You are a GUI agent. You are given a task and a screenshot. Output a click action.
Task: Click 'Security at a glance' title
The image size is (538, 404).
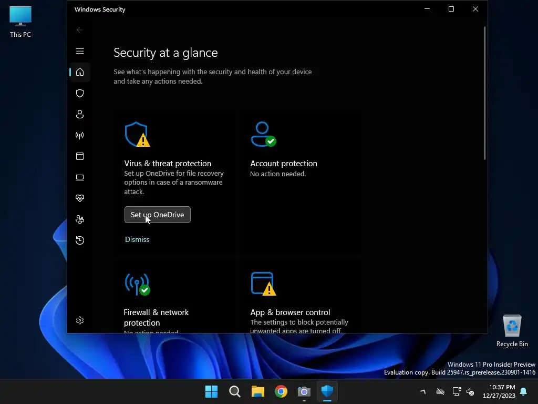tap(165, 53)
